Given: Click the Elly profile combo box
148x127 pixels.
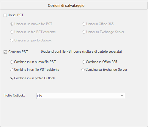Looking at the screenshot, I should point(81,96).
